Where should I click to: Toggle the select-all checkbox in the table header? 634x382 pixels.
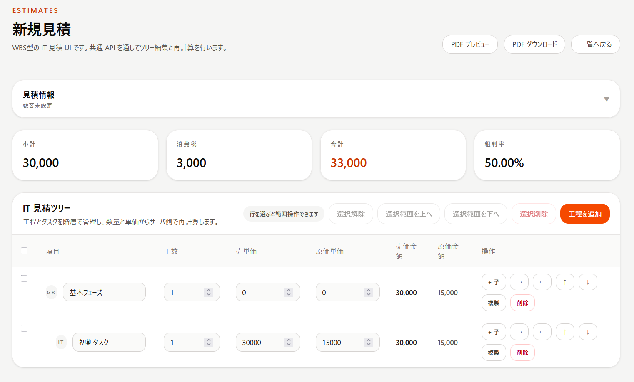click(x=24, y=251)
